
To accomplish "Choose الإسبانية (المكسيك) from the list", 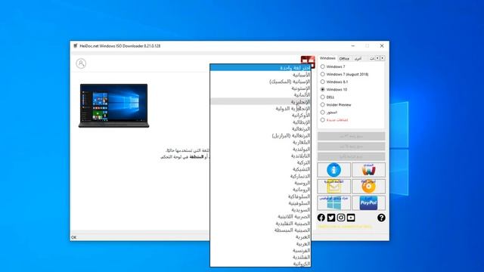I will [260, 82].
